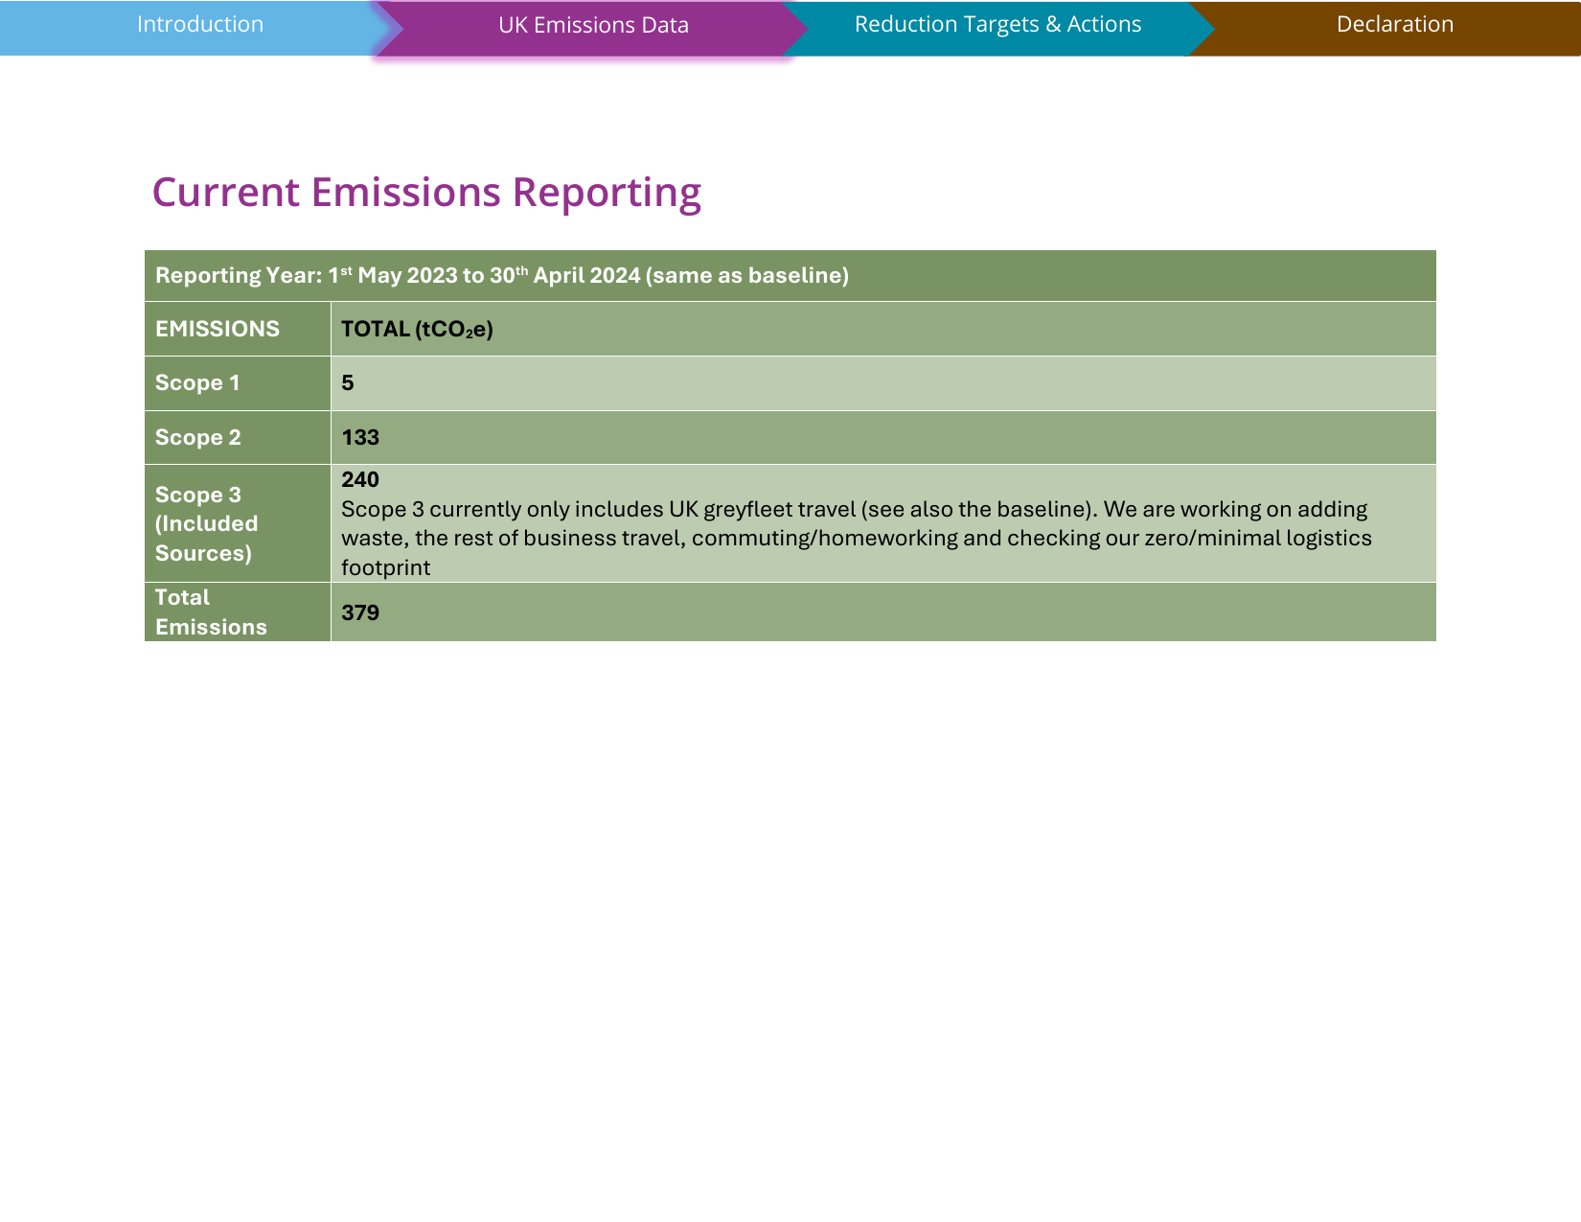Click the TOTAL (tCO₂e) header cell
The width and height of the screenshot is (1581, 1222).
883,329
